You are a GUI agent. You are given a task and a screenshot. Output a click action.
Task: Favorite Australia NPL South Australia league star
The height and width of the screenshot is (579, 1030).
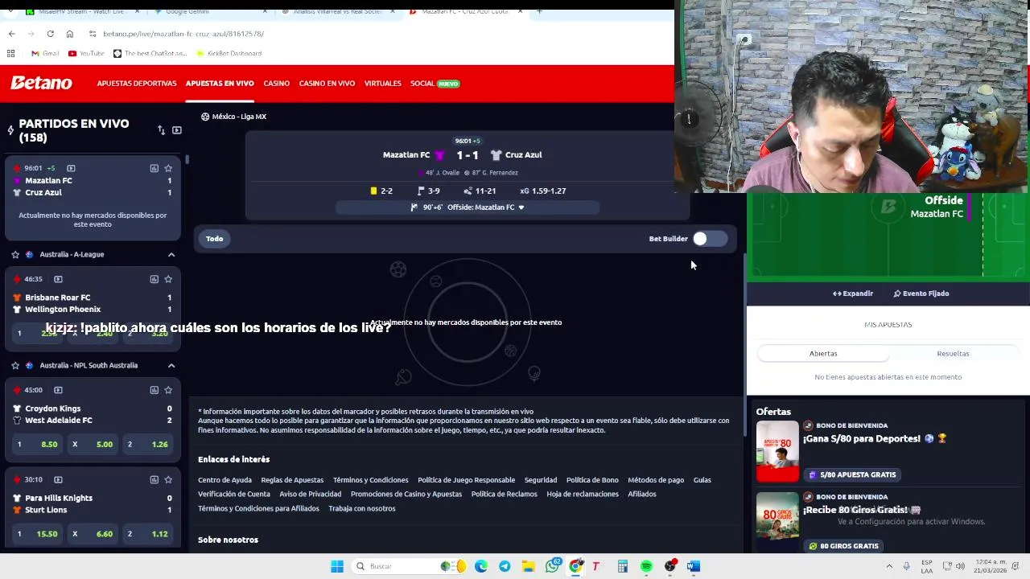tap(15, 365)
